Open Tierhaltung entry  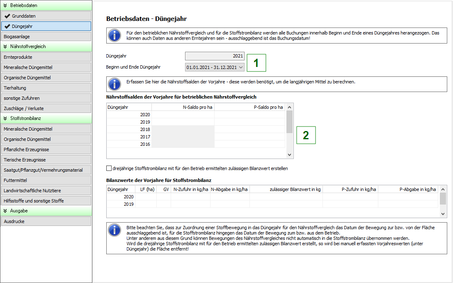46,88
